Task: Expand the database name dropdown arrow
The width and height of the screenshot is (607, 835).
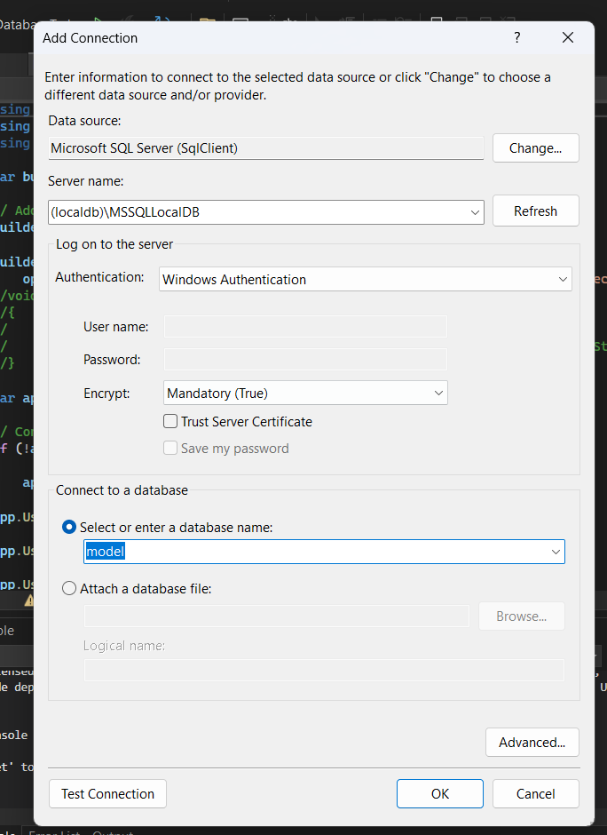Action: pyautogui.click(x=556, y=552)
